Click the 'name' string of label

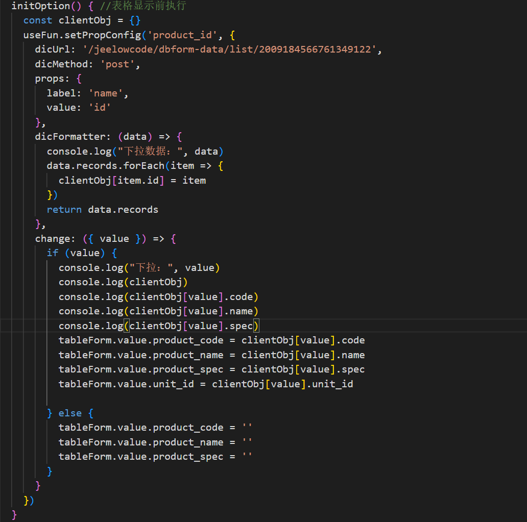point(108,93)
